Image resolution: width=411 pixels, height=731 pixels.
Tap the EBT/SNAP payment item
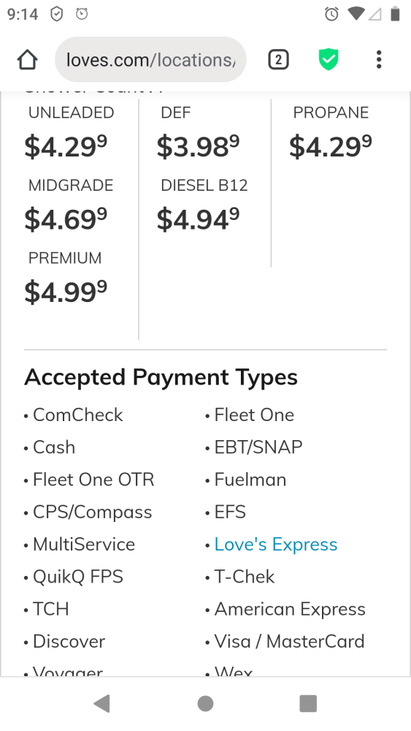[258, 447]
